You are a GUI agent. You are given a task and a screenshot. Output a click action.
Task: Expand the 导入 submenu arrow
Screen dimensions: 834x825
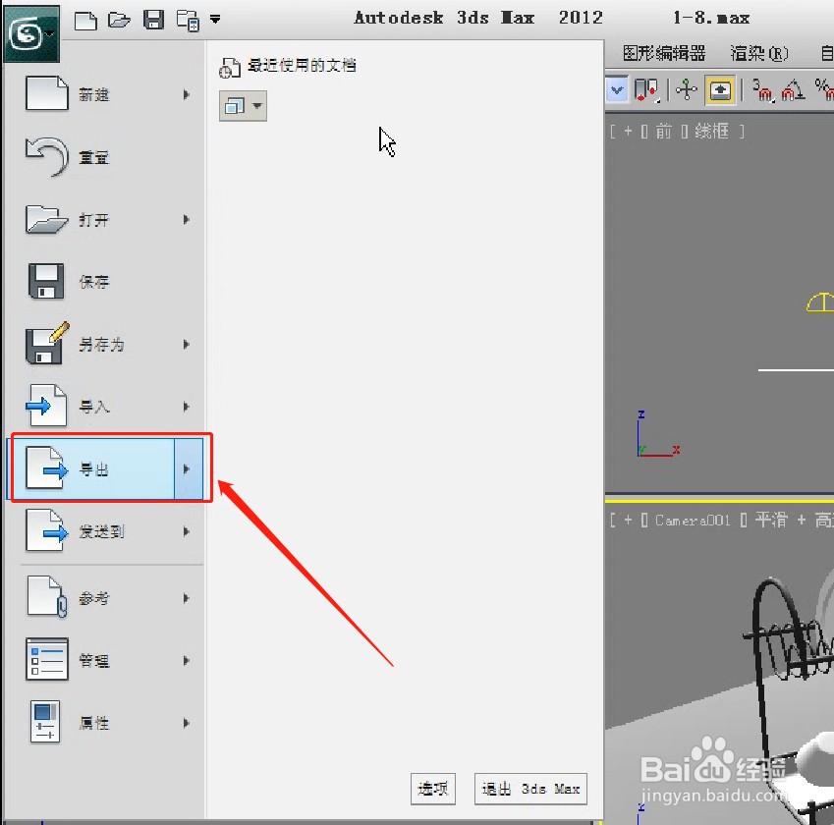pyautogui.click(x=187, y=407)
